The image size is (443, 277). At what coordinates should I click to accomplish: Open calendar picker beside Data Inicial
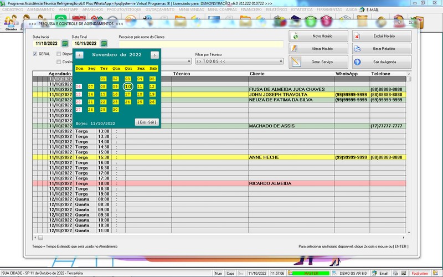point(65,44)
